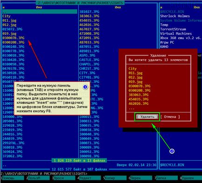
Task: Select file 0330428.JPG
Action: point(13,60)
